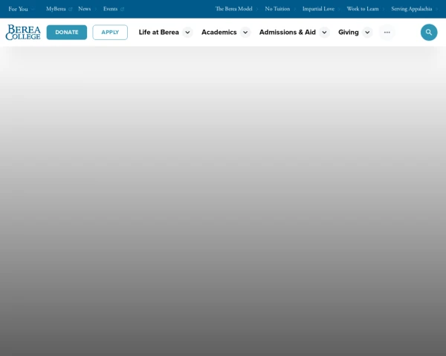Expand the Life at Berea chevron
Viewport: 446px width, 356px height.
(187, 33)
